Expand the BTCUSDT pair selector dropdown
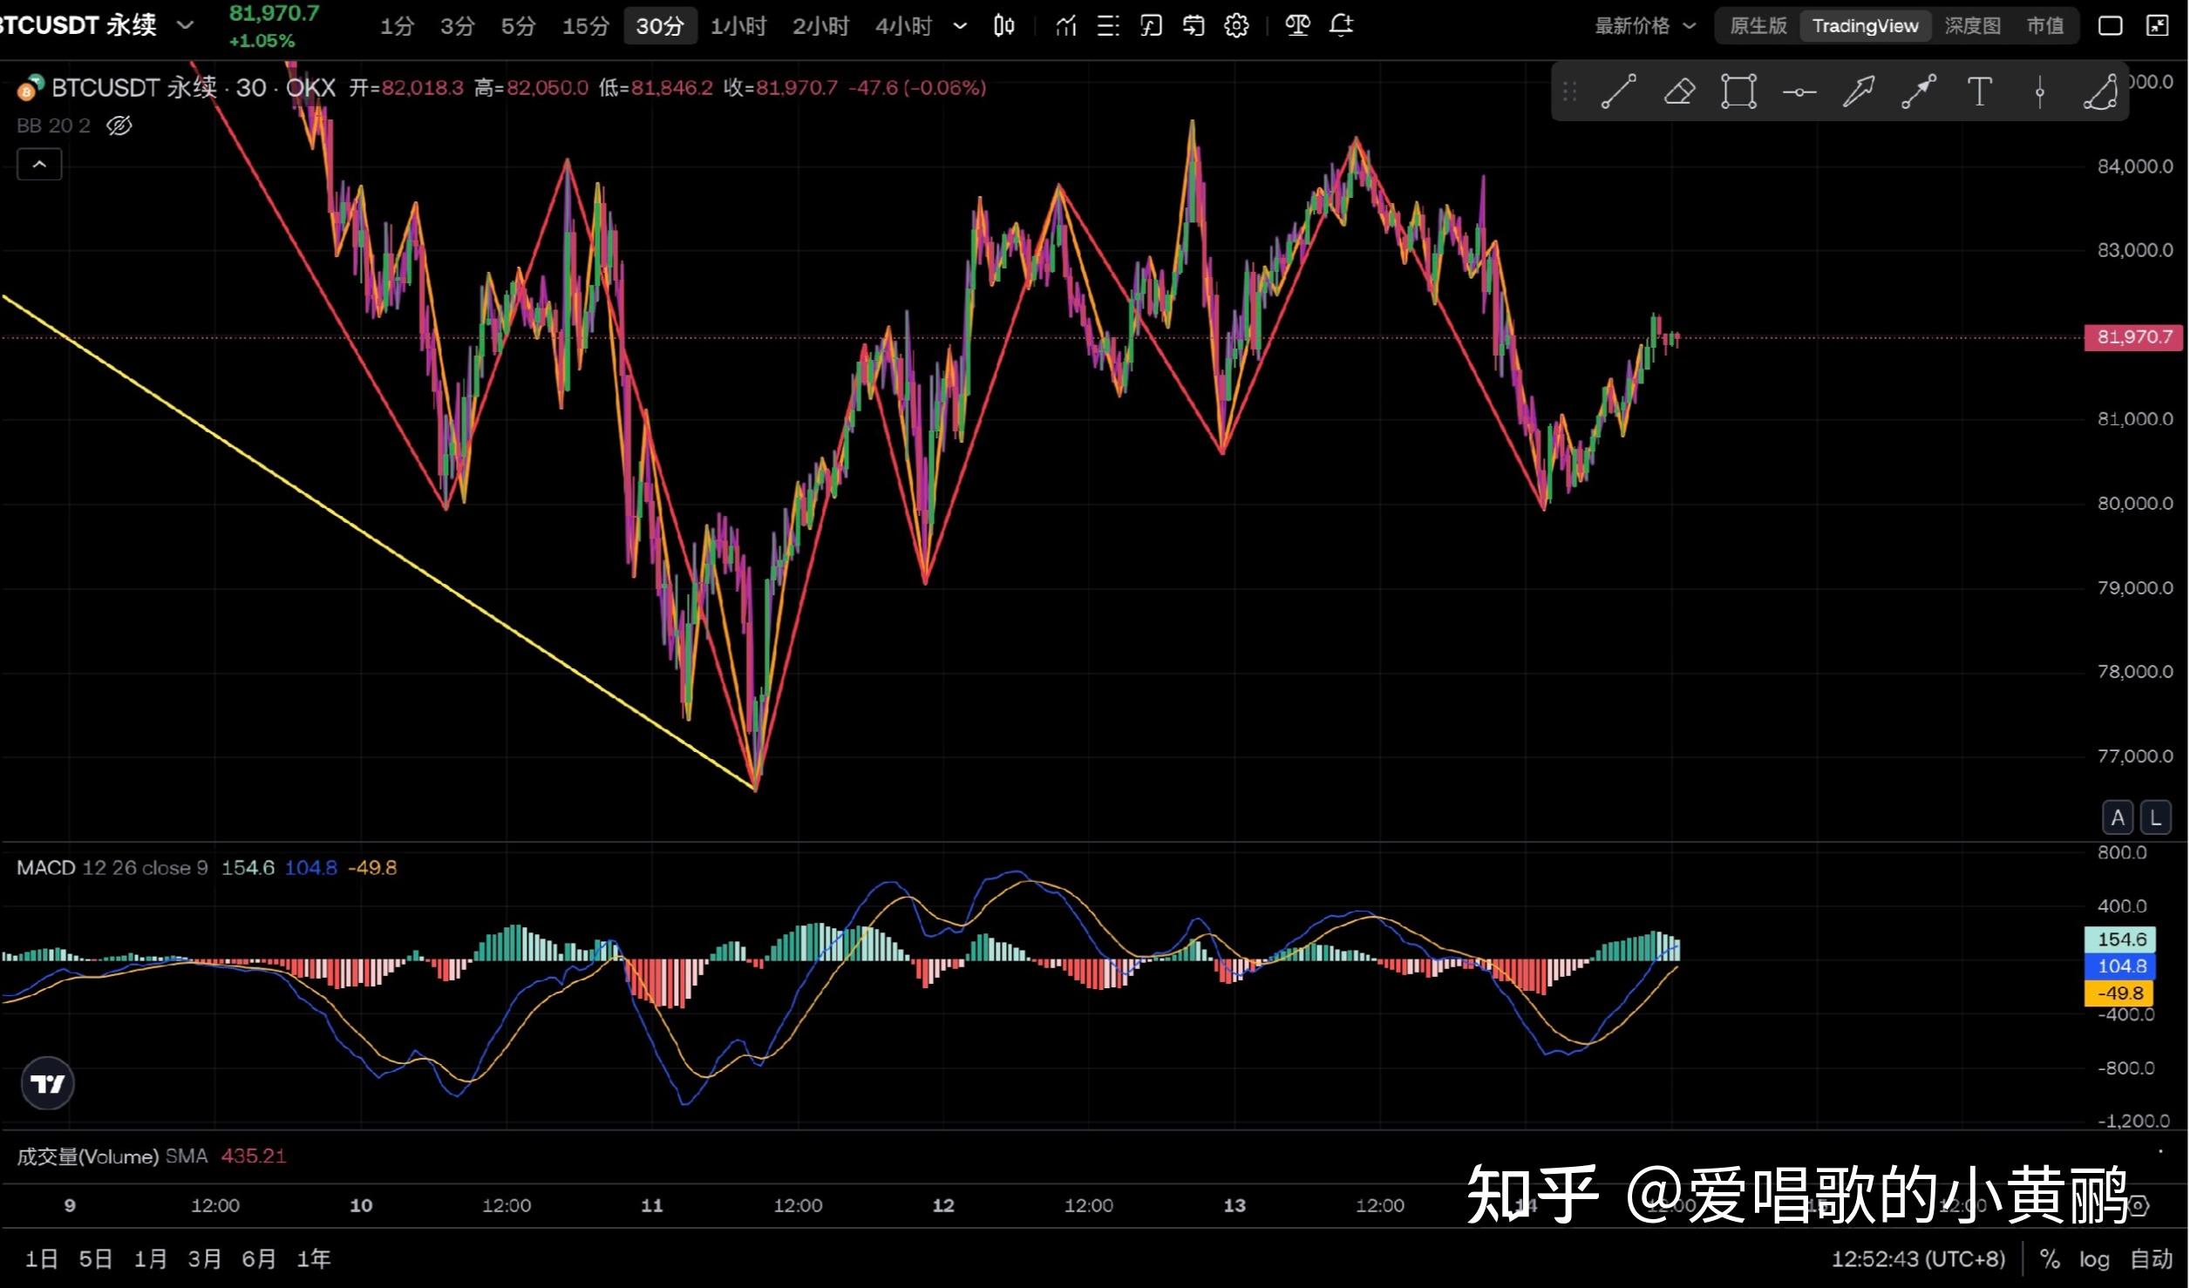This screenshot has width=2190, height=1288. coord(185,25)
